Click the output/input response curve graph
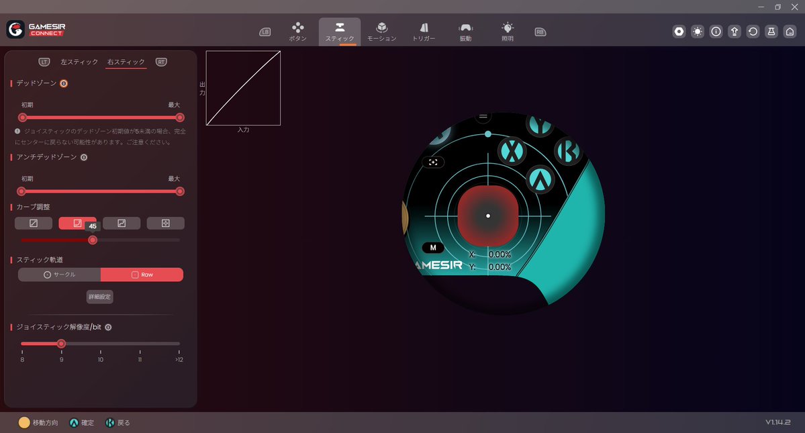Viewport: 805px width, 433px height. click(243, 88)
